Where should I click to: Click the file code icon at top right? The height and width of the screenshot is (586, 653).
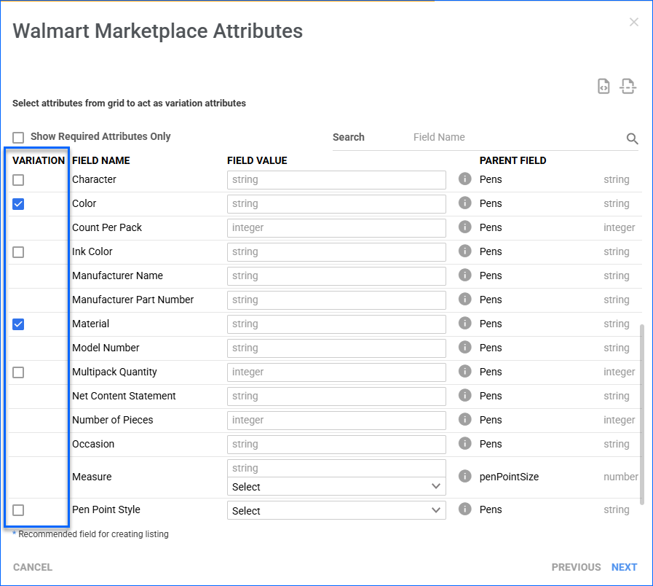pyautogui.click(x=603, y=86)
